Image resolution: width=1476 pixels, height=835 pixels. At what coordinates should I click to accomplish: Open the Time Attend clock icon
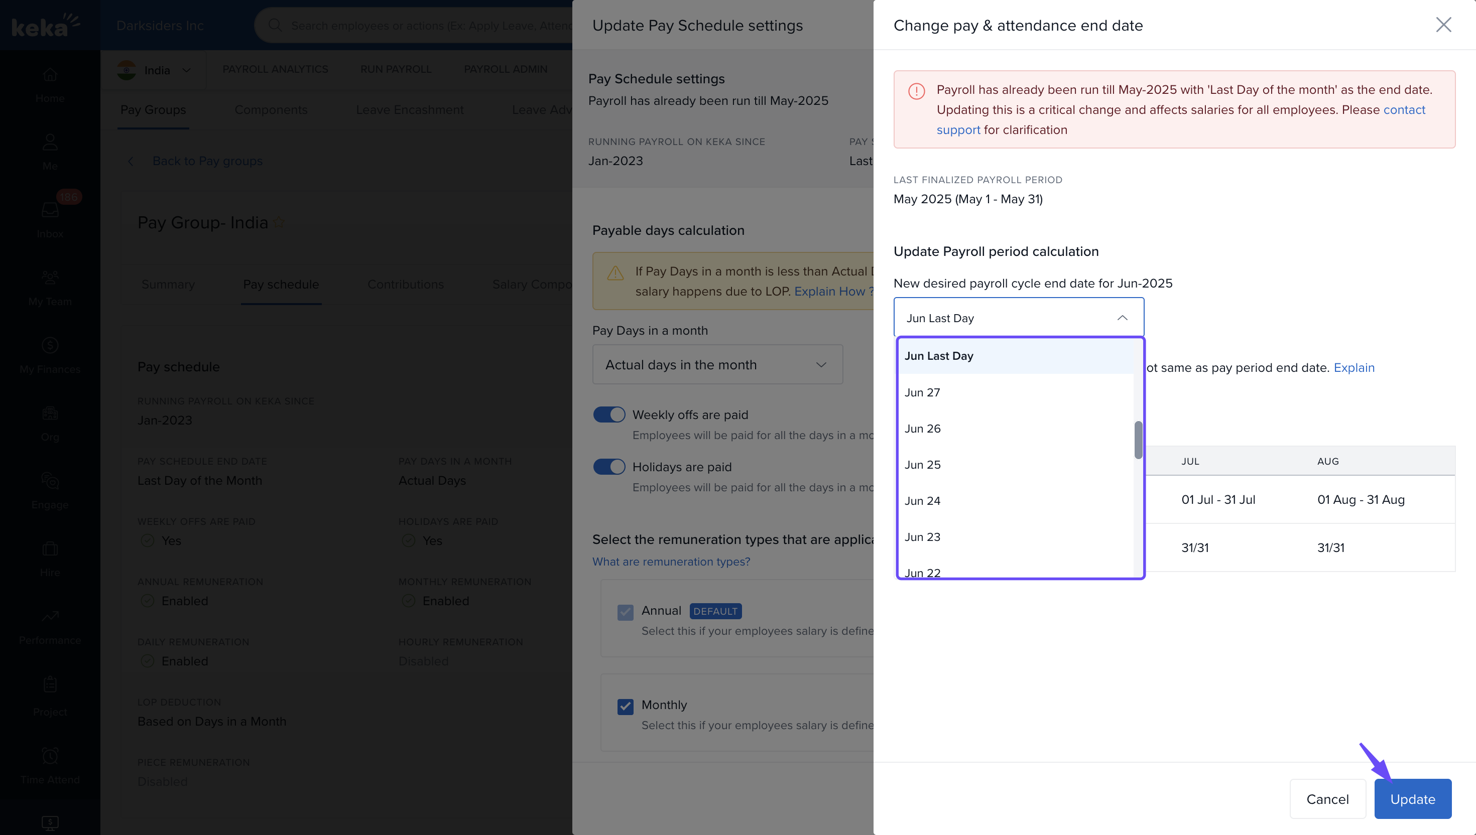[x=50, y=756]
